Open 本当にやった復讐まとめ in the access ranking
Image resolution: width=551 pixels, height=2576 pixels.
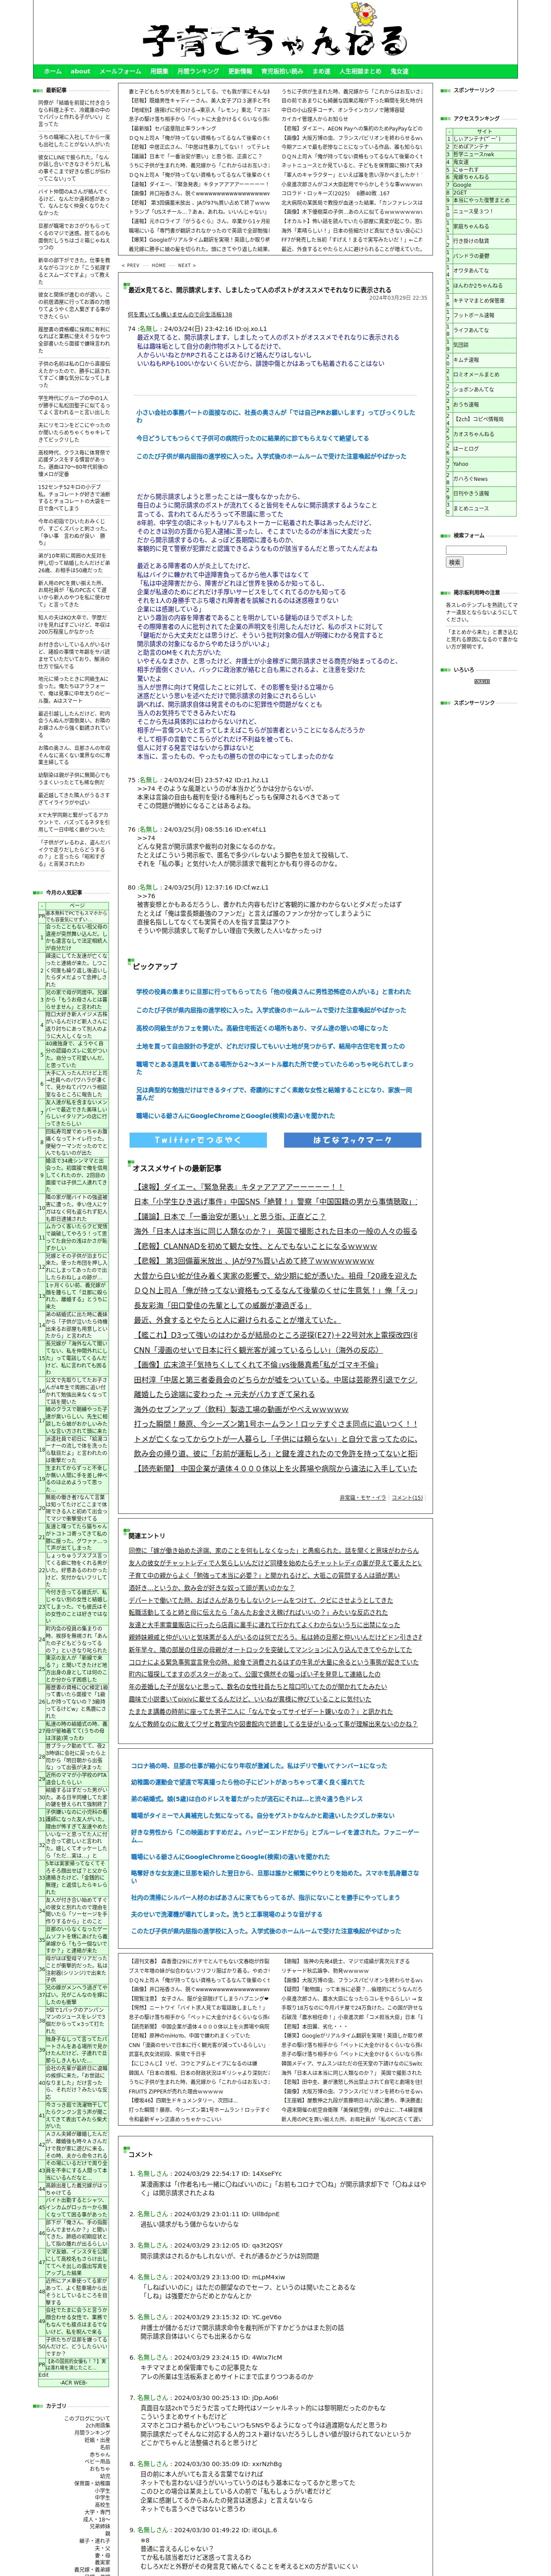(x=481, y=200)
